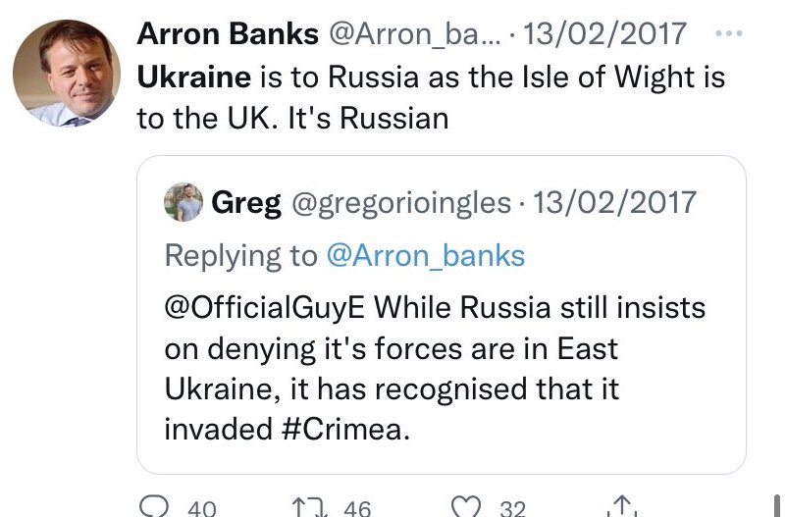Click the @gregorioingles handle

click(x=401, y=203)
